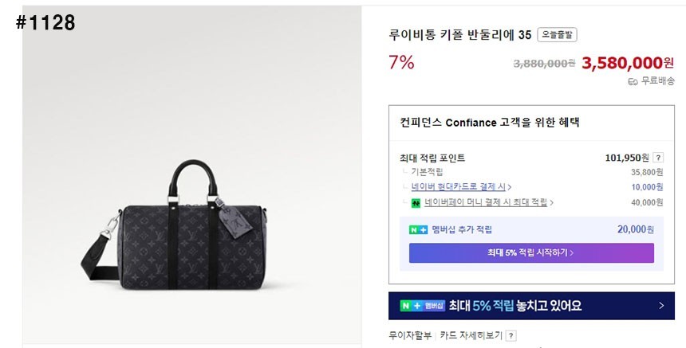Click the product title 루이비통 키폴 반둘리에 35
The width and height of the screenshot is (686, 348).
tap(460, 35)
